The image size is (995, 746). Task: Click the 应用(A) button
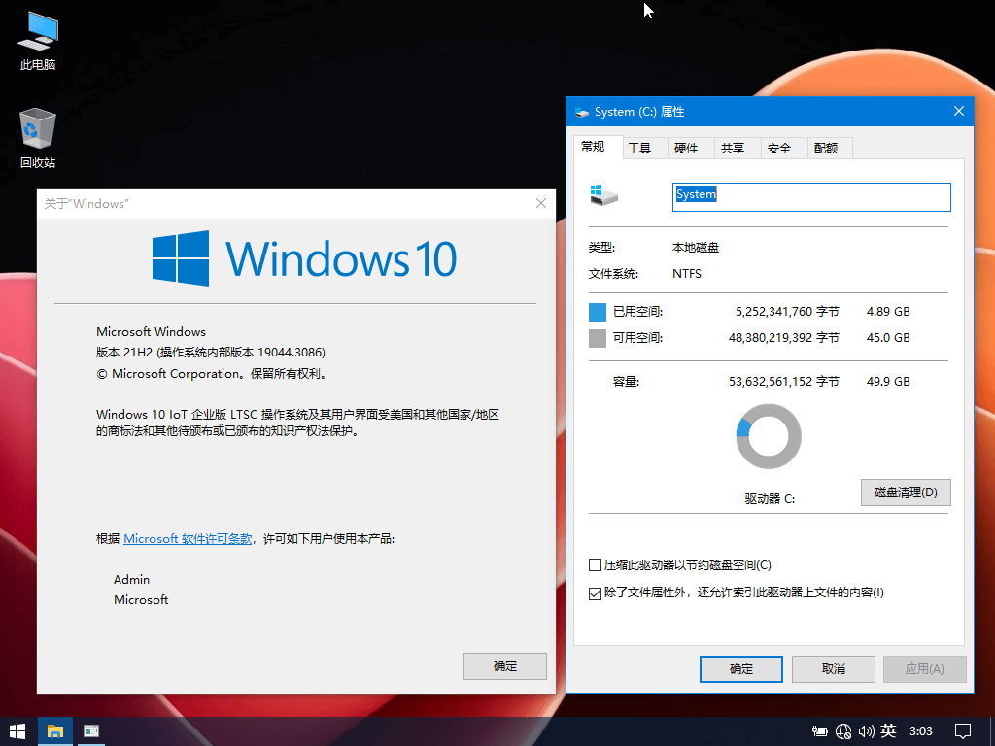925,668
